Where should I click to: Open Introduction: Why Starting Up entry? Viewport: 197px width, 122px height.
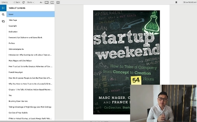coord(31,55)
